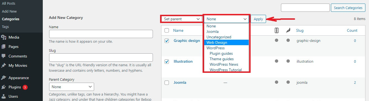
Task: Click Graphic design readability score dot
Action: (288, 40)
